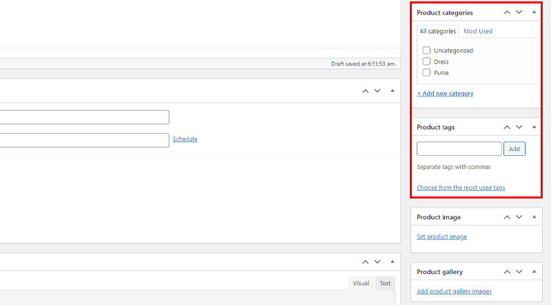
Task: Focus the input field beside Schedule link
Action: [x=84, y=140]
